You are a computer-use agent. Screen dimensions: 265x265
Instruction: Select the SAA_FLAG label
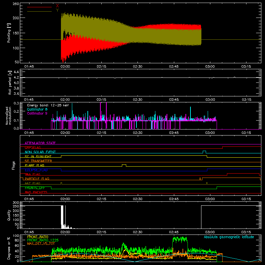coord(32,174)
